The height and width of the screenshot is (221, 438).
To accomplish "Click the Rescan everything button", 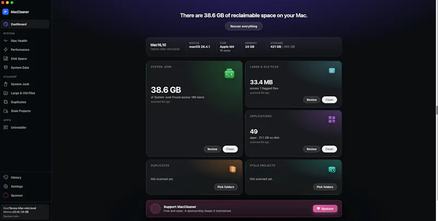I will click(244, 26).
